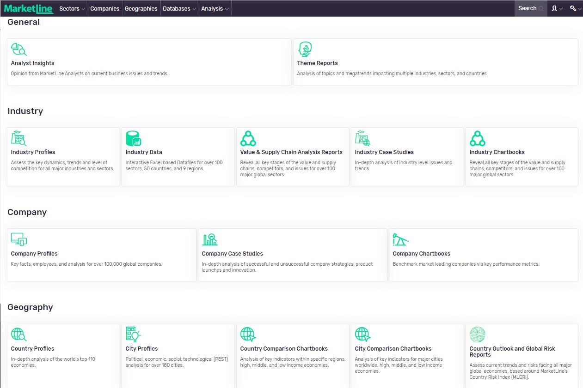Open Country Outlook and Global Risk Reports link
Viewport: 583px width, 388px height.
pos(512,352)
